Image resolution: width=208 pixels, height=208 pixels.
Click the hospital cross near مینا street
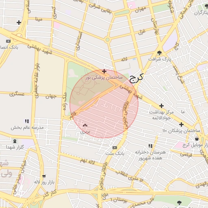[x=19, y=22]
